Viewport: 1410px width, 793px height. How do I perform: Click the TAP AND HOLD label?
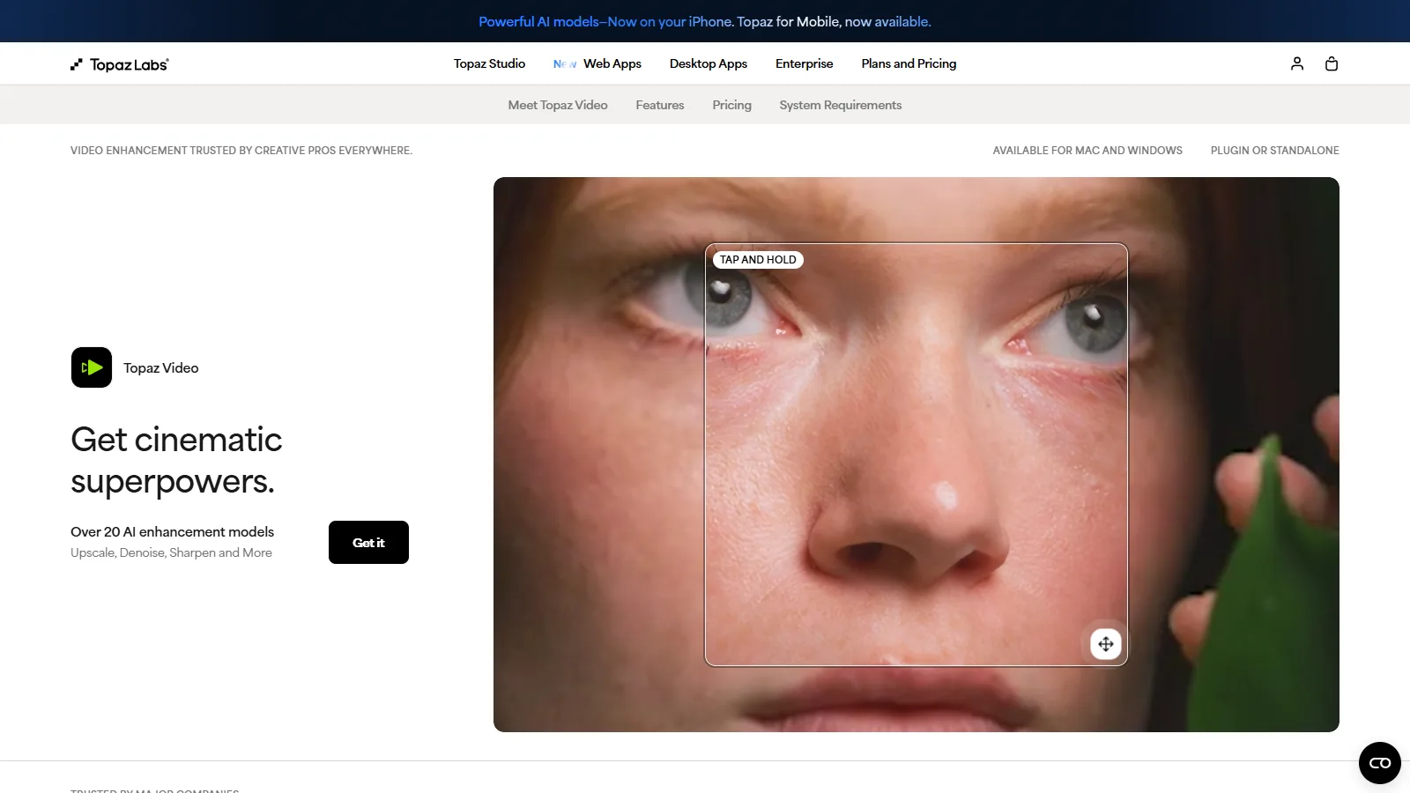tap(758, 260)
